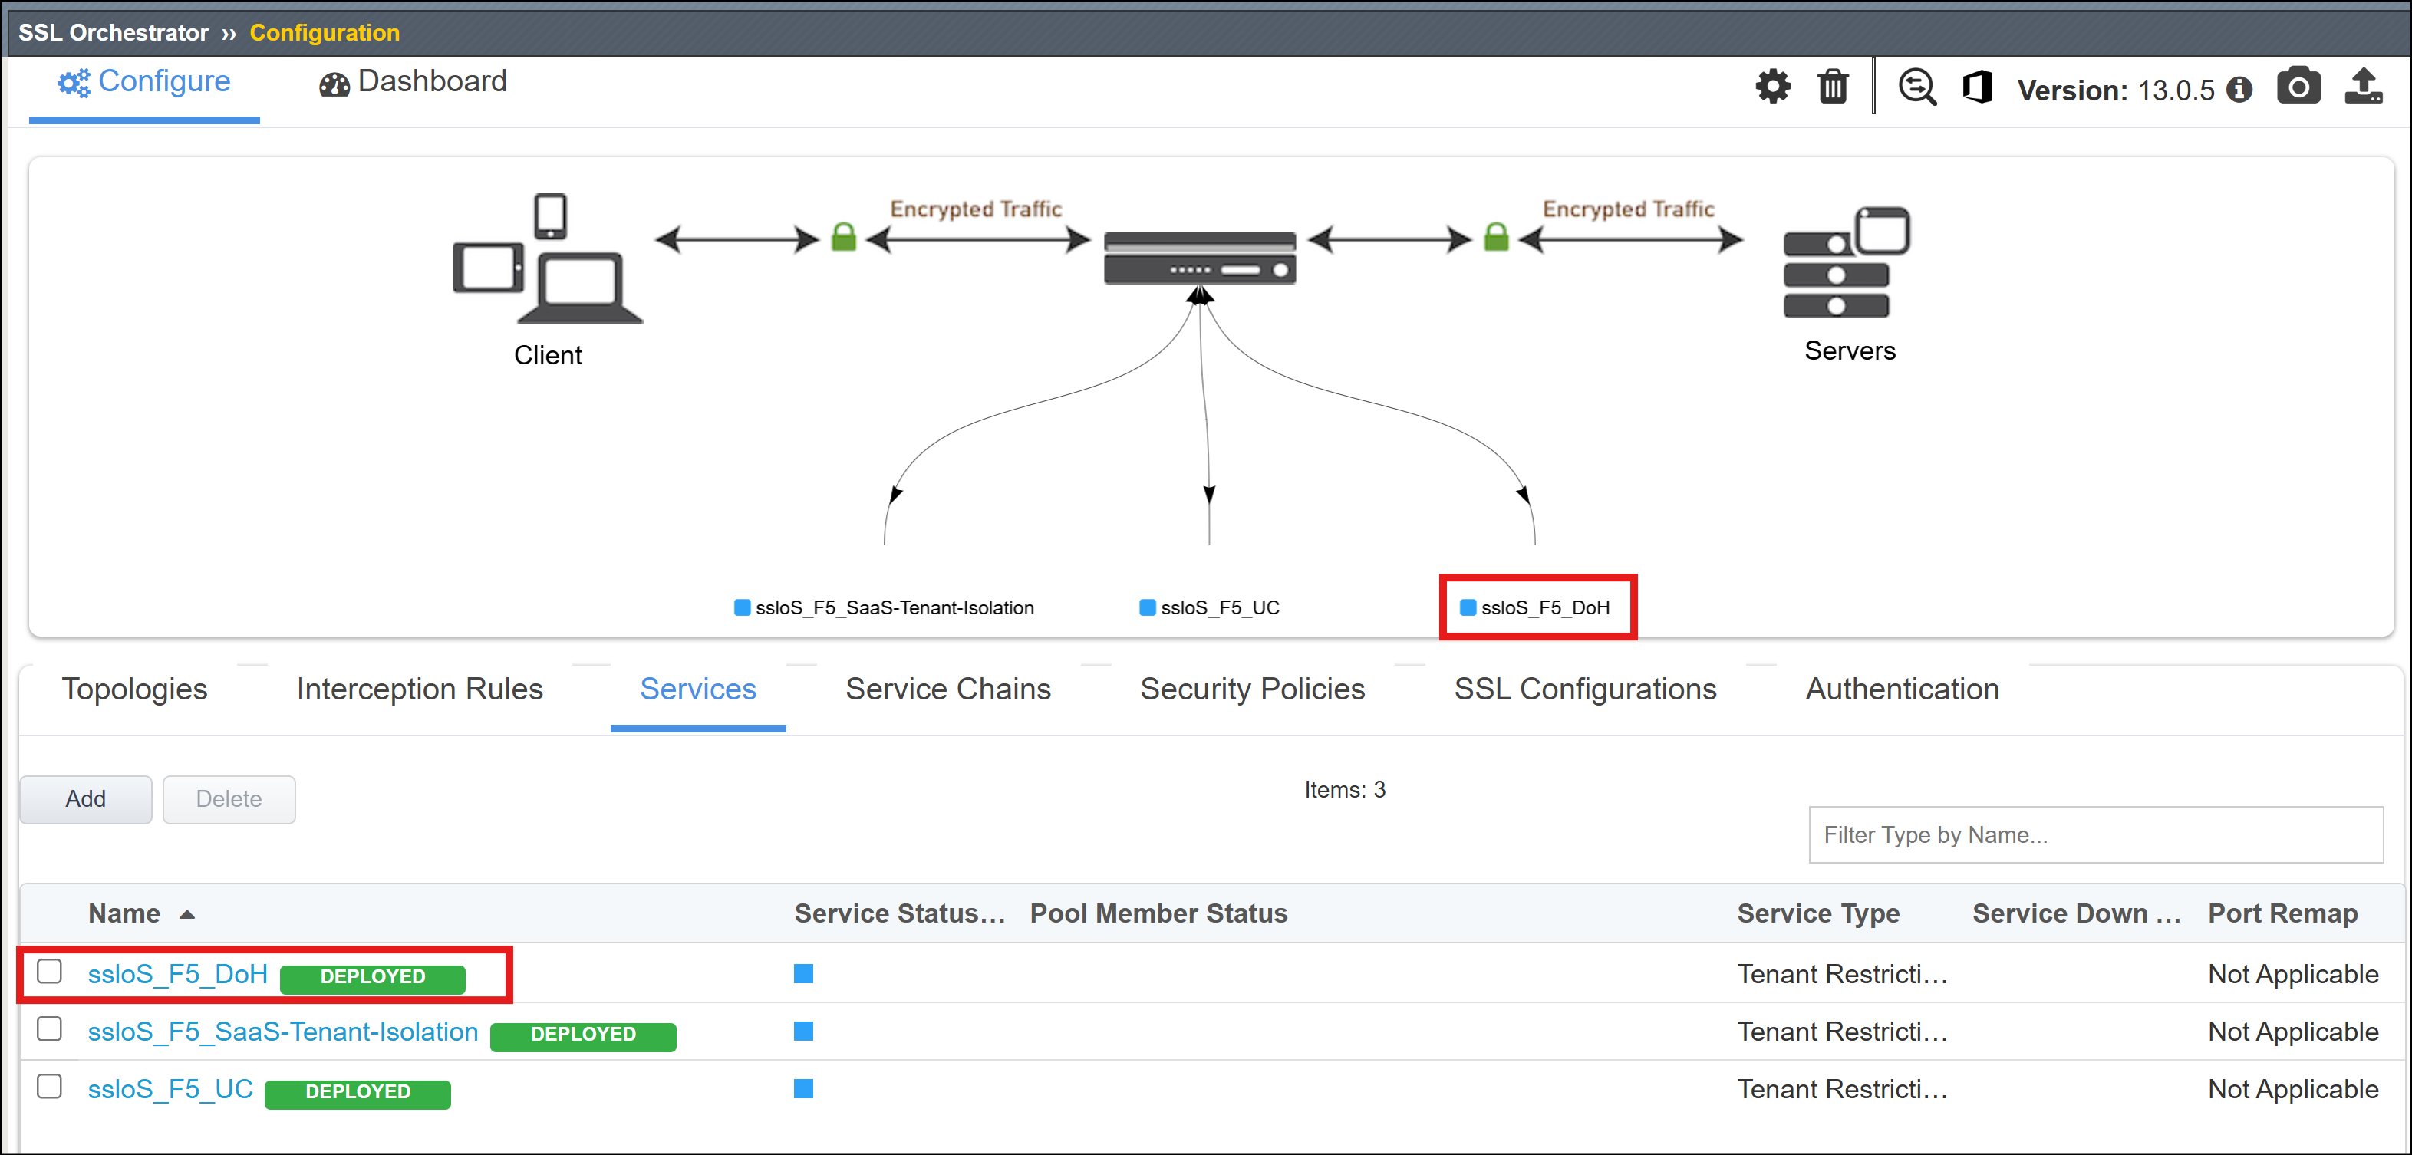Screen dimensions: 2412x1155
Task: Click the green lock near Servers
Action: pos(1496,237)
